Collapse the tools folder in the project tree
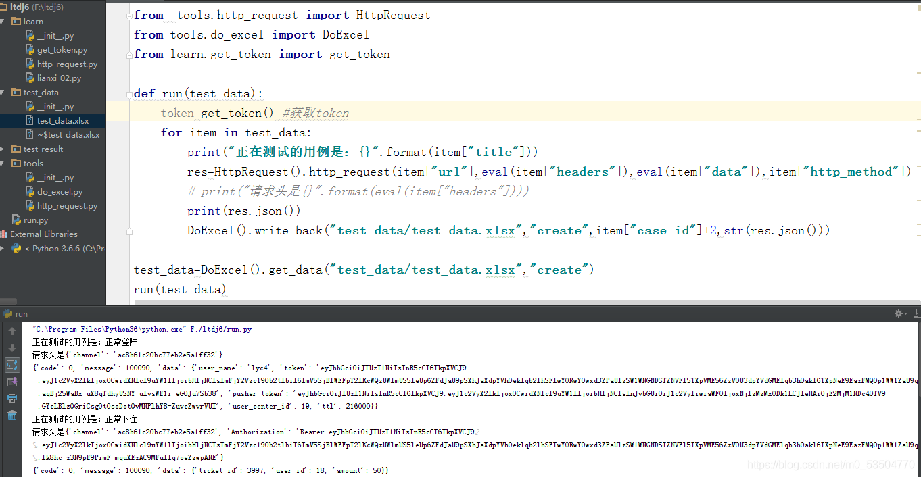 point(3,163)
